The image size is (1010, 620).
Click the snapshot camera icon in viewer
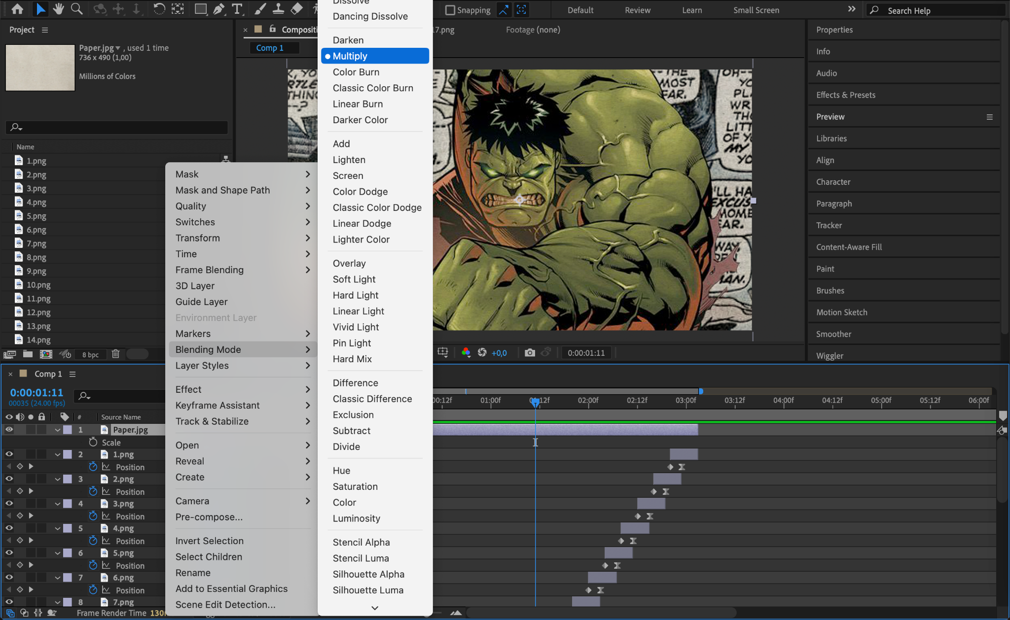pyautogui.click(x=530, y=353)
